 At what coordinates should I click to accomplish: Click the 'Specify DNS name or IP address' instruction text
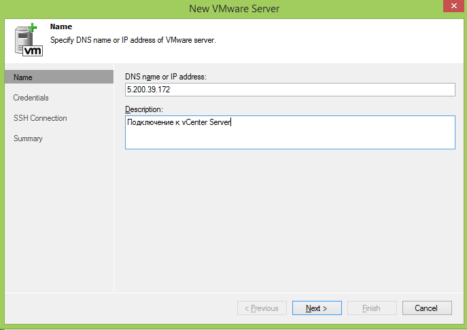click(133, 40)
